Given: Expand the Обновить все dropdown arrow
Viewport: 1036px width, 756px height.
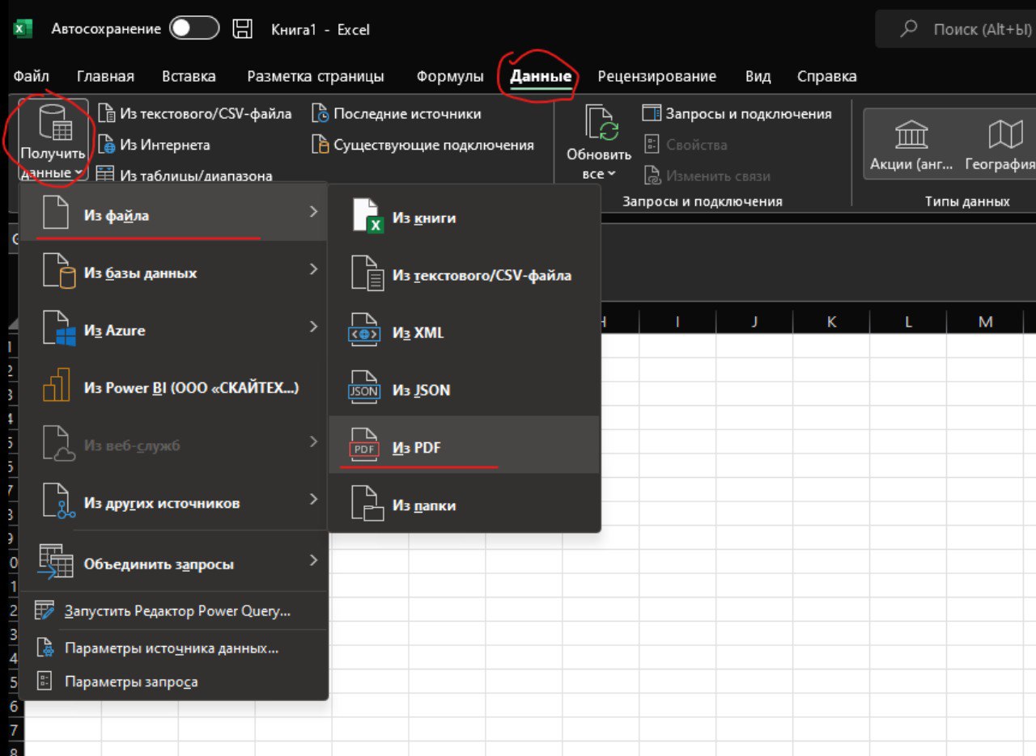Looking at the screenshot, I should [x=611, y=175].
